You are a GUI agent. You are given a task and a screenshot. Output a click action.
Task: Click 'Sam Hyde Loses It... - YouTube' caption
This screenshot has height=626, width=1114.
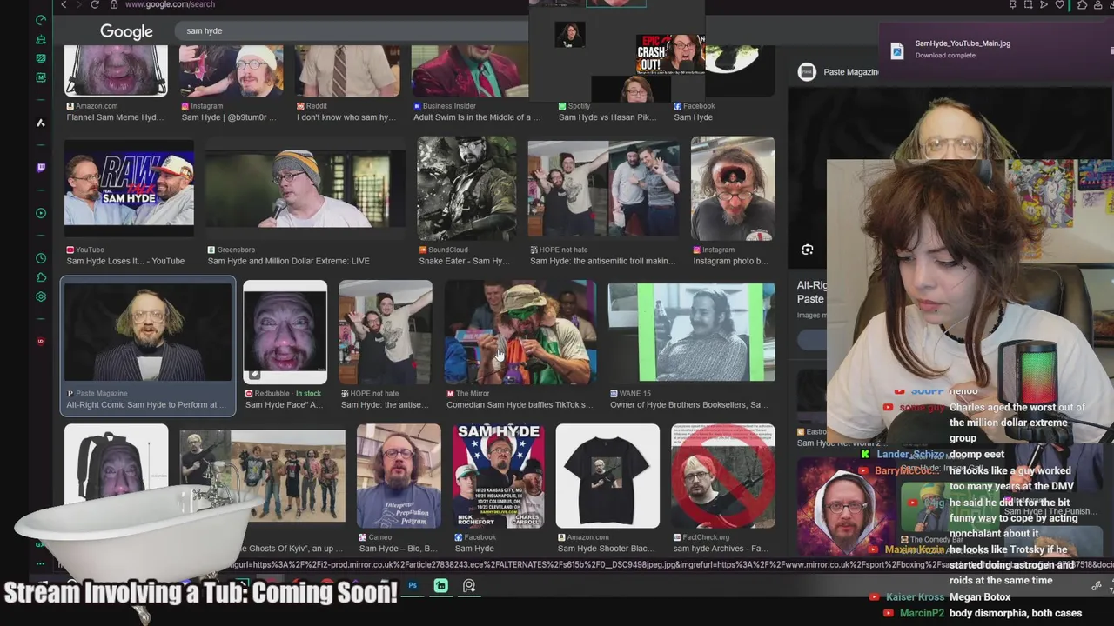tap(125, 261)
